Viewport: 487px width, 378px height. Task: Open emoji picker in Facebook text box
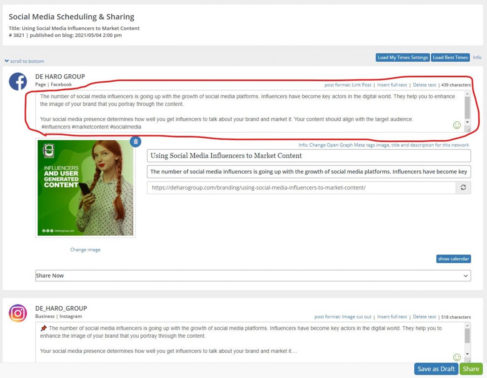point(457,125)
